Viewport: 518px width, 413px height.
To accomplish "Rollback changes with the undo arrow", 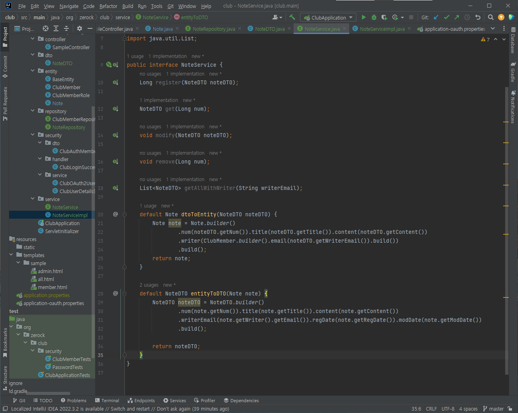I will 478,17.
